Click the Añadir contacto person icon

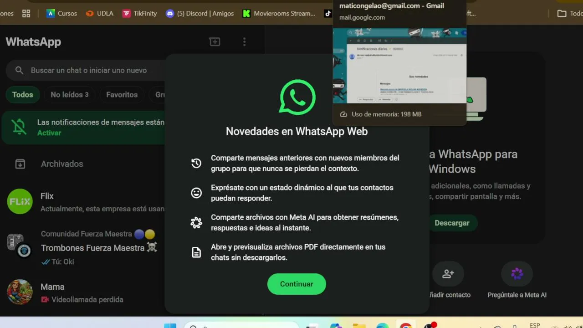[448, 274]
